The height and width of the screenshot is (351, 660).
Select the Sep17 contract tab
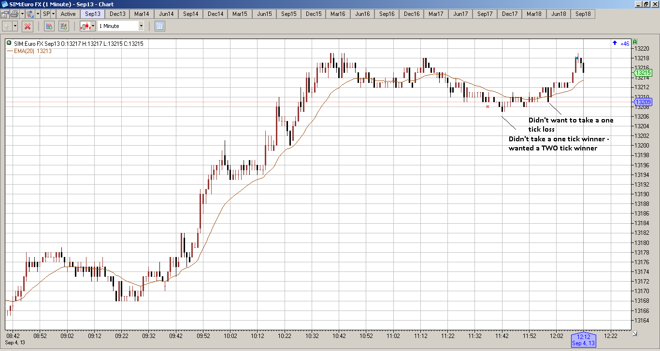point(485,14)
